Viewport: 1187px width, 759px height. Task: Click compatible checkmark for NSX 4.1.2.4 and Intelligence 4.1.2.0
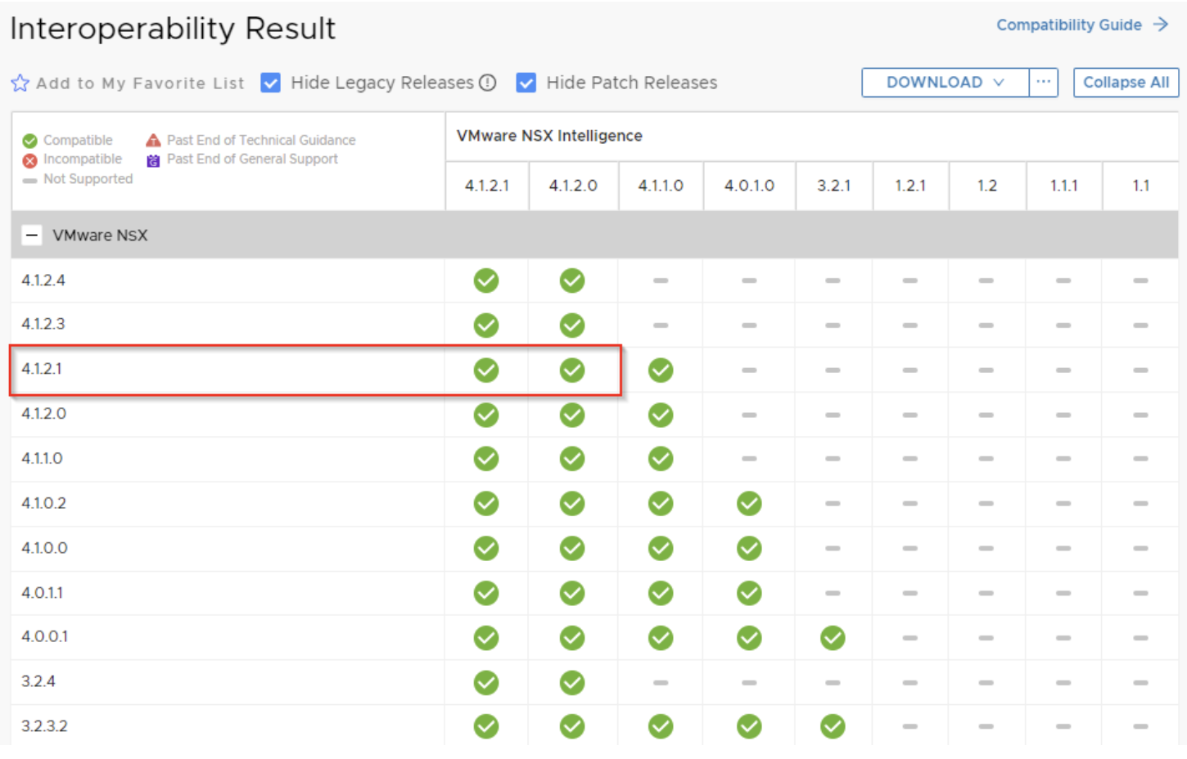tap(572, 281)
